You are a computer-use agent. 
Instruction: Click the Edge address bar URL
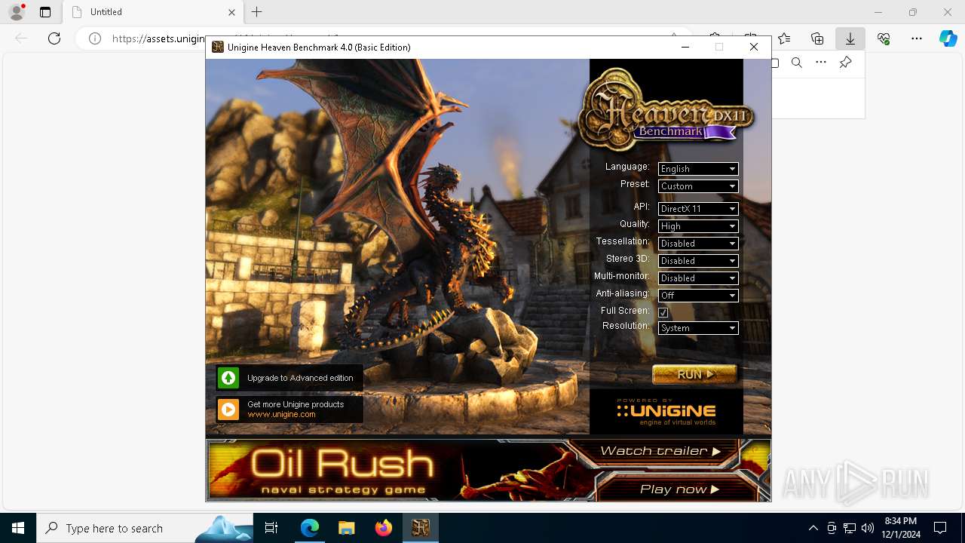click(158, 38)
